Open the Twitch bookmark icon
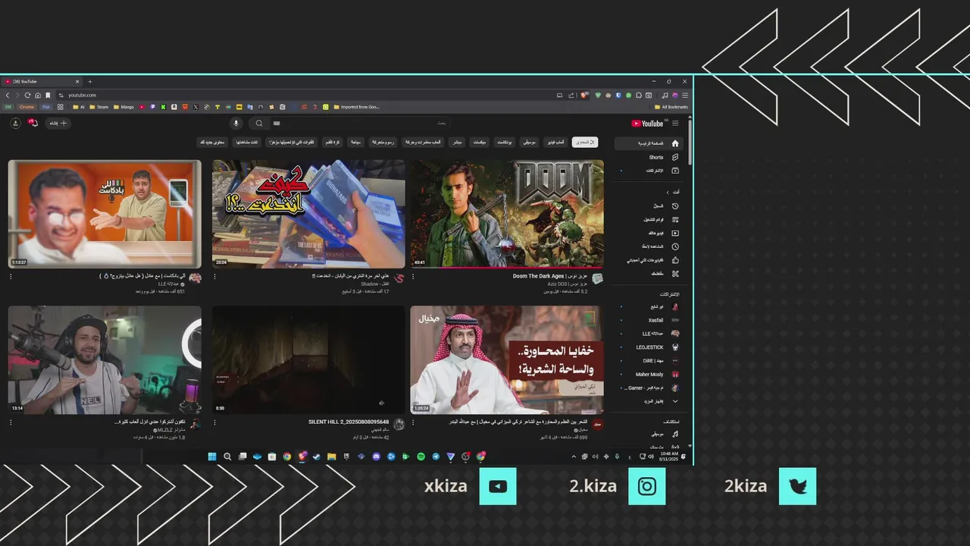Screen dimensions: 970x546 [152, 107]
